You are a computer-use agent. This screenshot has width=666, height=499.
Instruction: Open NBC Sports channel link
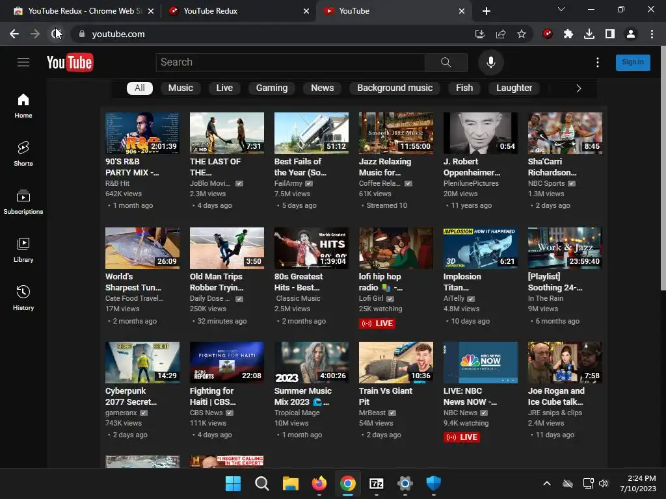point(546,183)
